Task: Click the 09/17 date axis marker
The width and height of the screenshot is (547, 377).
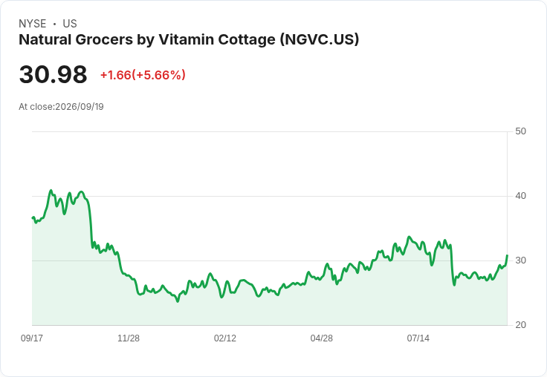Action: click(32, 338)
